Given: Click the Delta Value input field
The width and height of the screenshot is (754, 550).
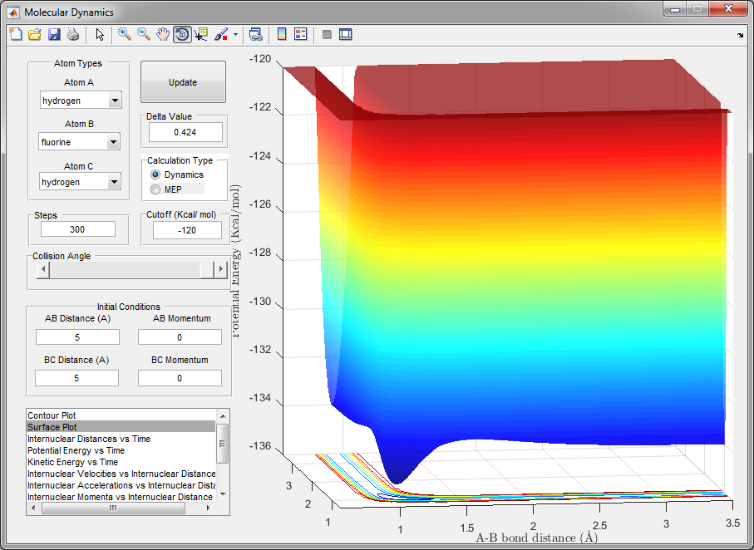Looking at the screenshot, I should point(185,132).
